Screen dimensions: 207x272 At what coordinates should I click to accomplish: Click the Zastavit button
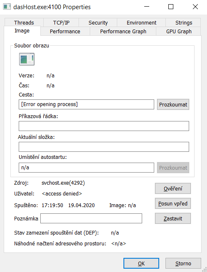click(x=173, y=218)
